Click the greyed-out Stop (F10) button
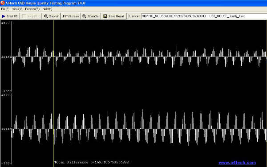The width and height of the screenshot is (267, 167). 31,16
